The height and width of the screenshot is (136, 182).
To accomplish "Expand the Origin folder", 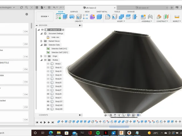I will tap(41, 56).
